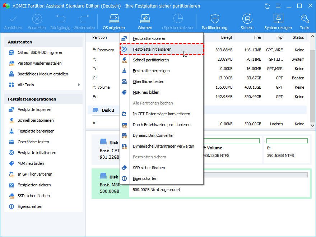
Task: Choose Festplatte initialisieren in context menu
Action: (162, 49)
